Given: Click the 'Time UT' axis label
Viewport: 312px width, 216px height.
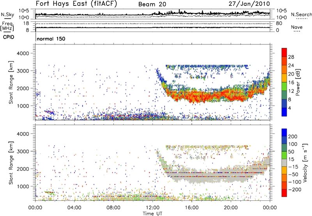Looking at the screenshot, I should point(152,214).
